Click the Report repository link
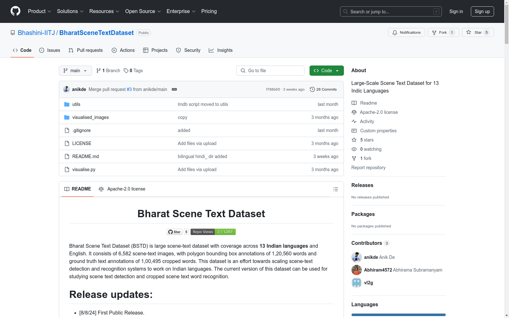 click(368, 168)
